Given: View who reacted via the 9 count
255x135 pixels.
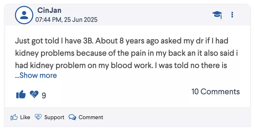Looking at the screenshot, I should (44, 95).
